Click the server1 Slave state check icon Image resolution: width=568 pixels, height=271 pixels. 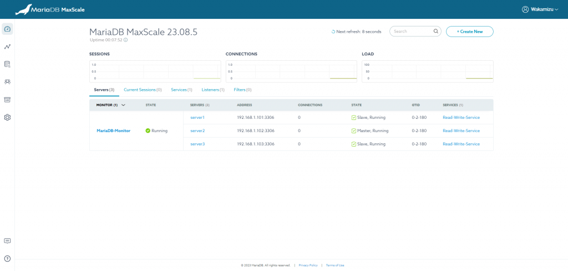pos(354,118)
